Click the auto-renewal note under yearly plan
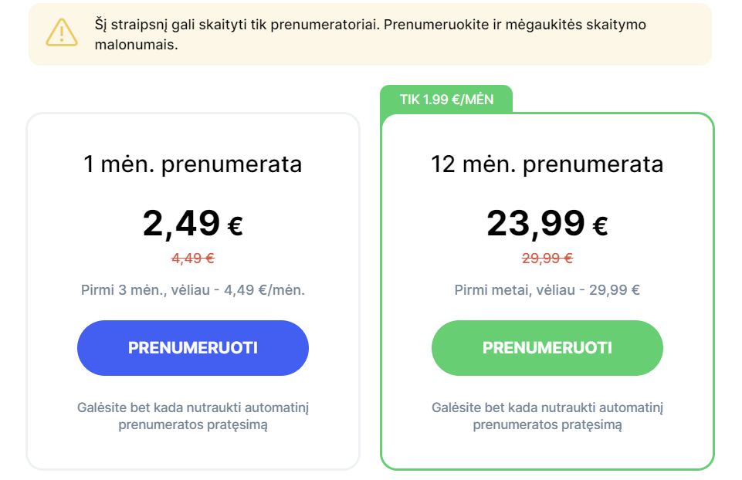Viewport: 742px width, 480px height. (547, 416)
